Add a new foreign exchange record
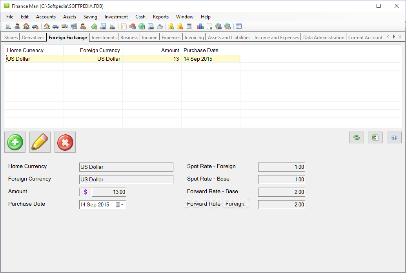The width and height of the screenshot is (406, 273). point(15,142)
